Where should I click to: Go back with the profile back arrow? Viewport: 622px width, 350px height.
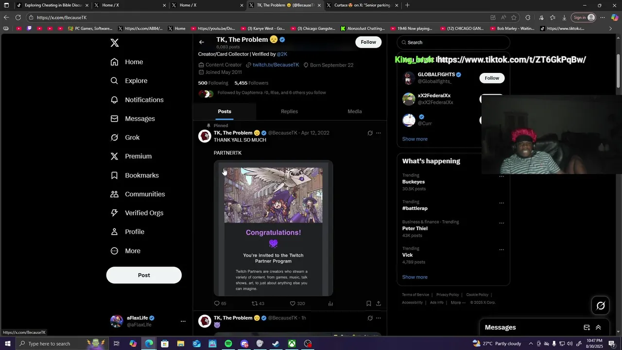(202, 42)
